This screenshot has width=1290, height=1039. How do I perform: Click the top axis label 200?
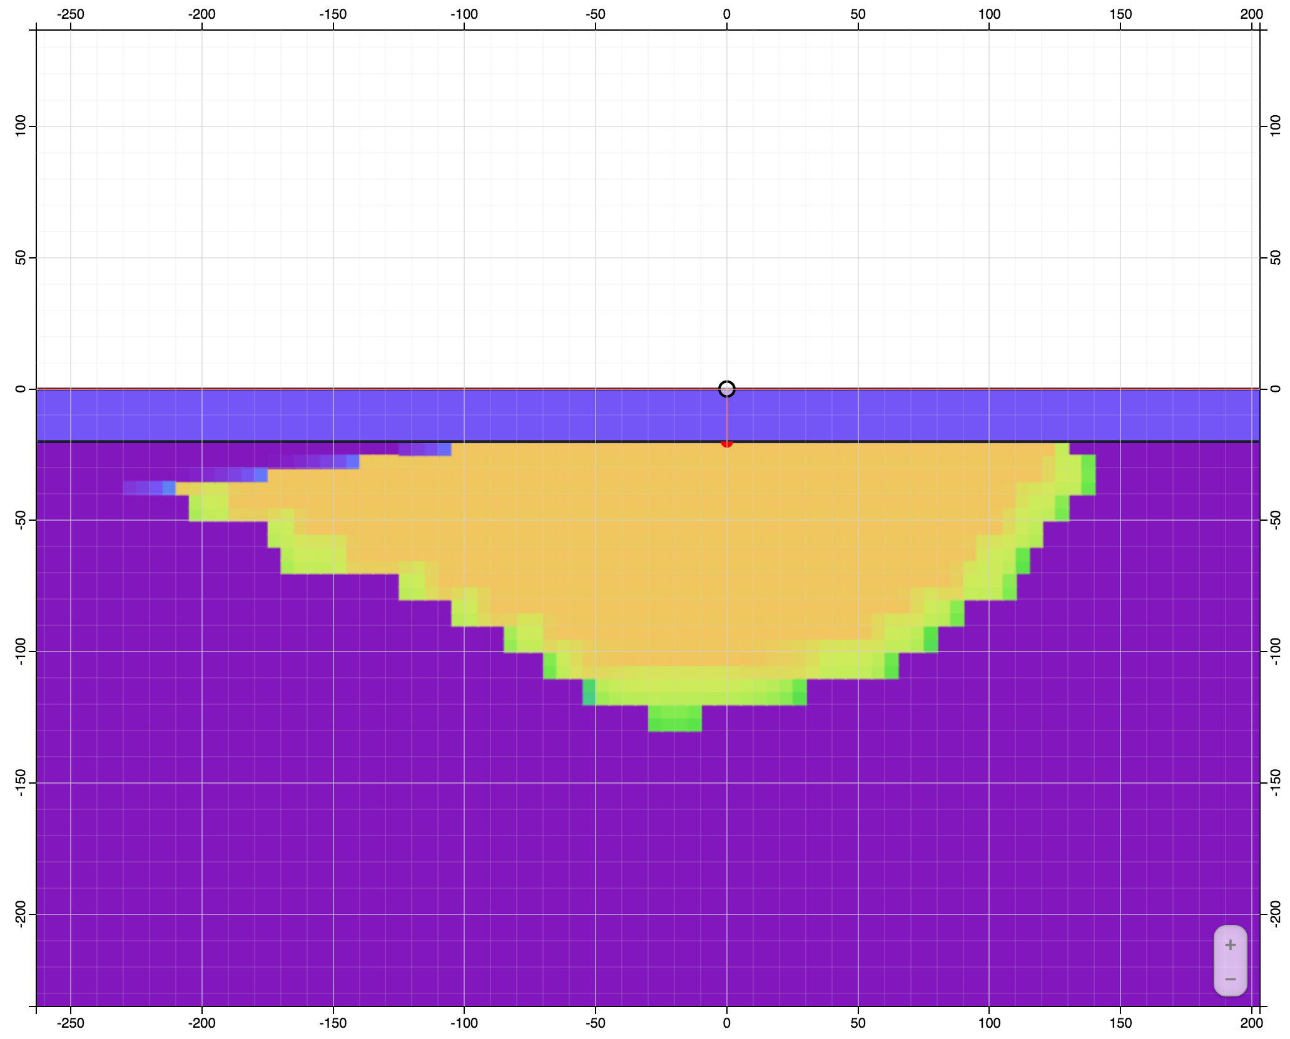pyautogui.click(x=1251, y=14)
